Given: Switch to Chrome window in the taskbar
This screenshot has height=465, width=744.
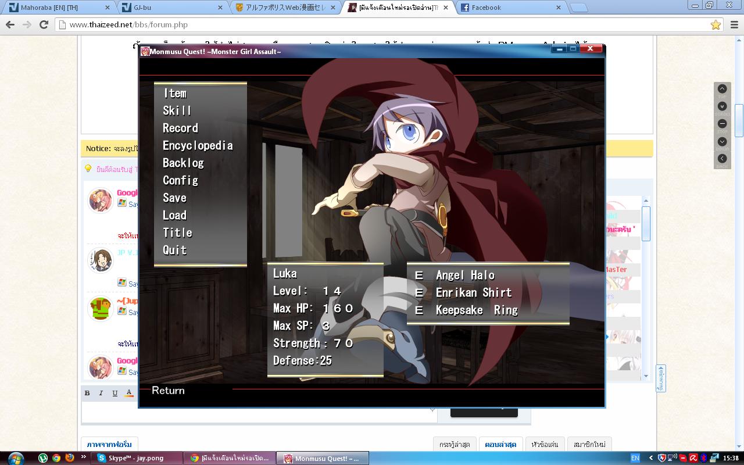Looking at the screenshot, I should (230, 458).
